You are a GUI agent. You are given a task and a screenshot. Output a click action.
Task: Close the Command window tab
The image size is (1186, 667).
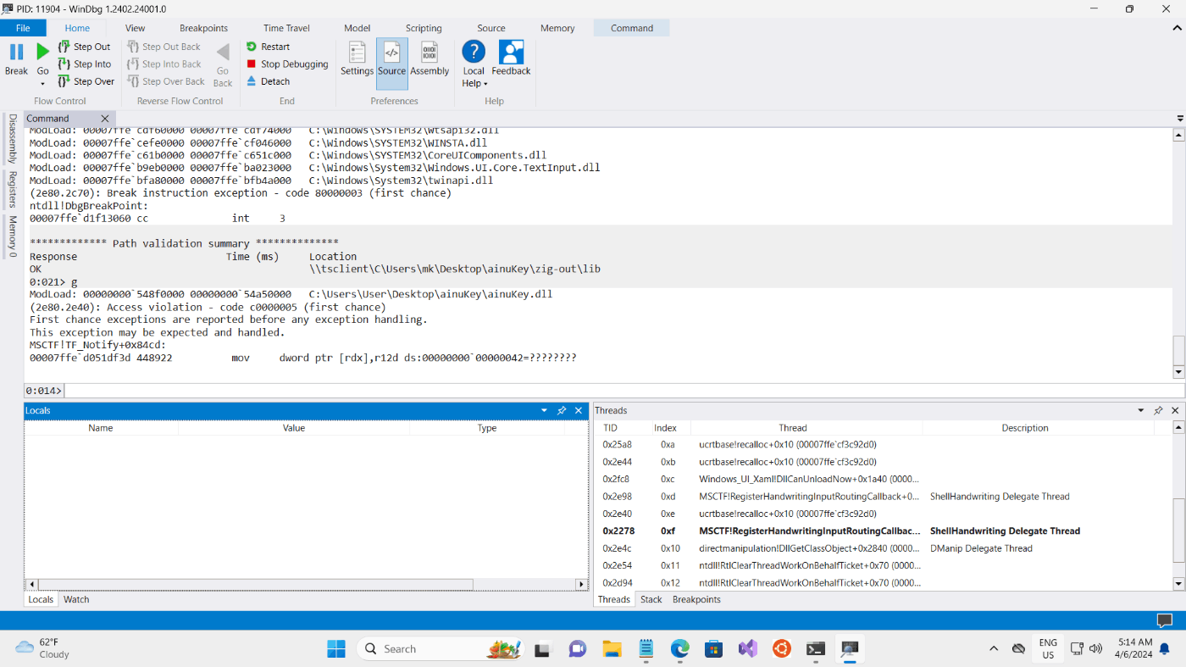click(x=105, y=119)
